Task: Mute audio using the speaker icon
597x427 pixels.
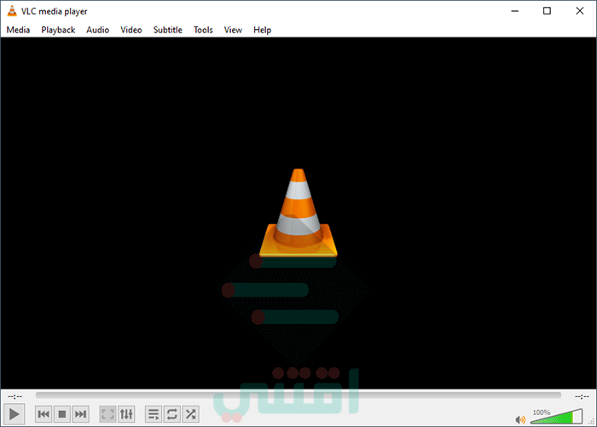Action: click(x=520, y=419)
